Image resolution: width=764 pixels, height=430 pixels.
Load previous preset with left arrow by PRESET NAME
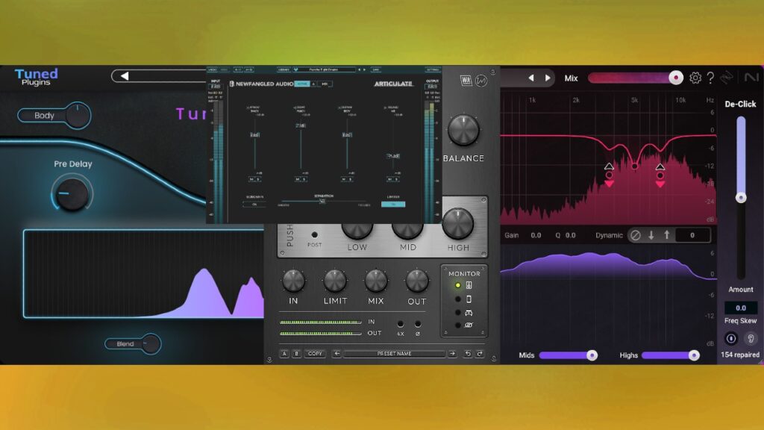(x=336, y=353)
